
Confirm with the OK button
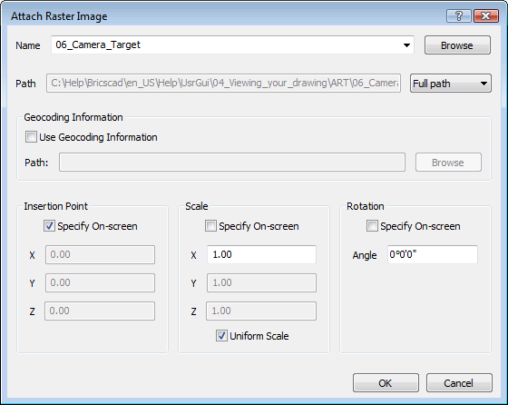[386, 383]
